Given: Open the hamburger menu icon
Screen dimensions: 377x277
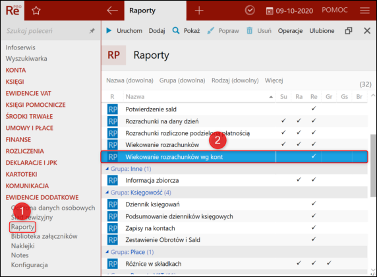Looking at the screenshot, I should coord(364,11).
